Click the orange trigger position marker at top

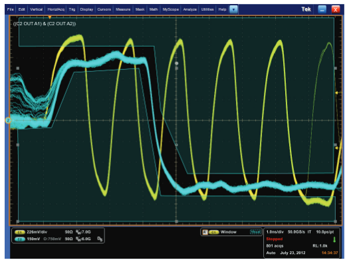[x=50, y=17]
